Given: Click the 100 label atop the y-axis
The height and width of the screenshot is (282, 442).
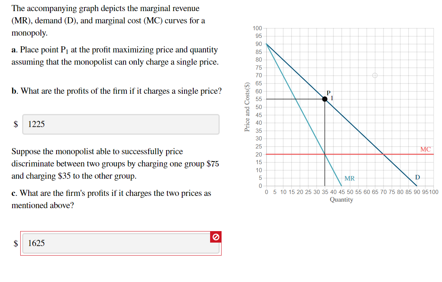Looking at the screenshot, I should tap(258, 28).
